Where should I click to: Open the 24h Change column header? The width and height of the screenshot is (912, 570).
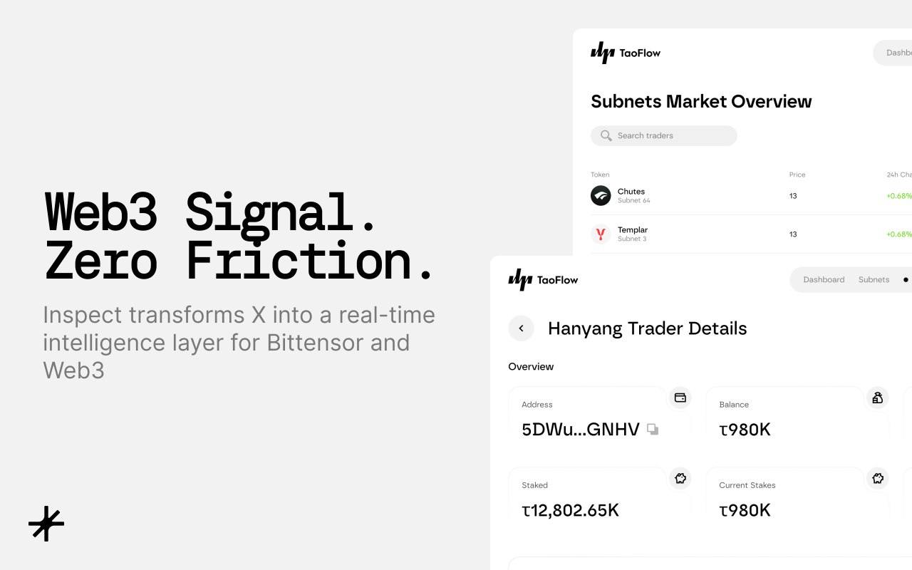(x=898, y=175)
